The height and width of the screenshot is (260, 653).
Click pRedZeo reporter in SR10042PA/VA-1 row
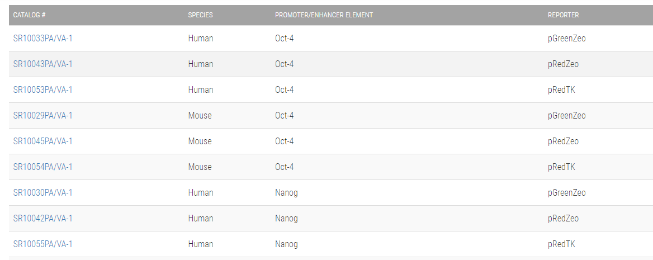click(563, 219)
